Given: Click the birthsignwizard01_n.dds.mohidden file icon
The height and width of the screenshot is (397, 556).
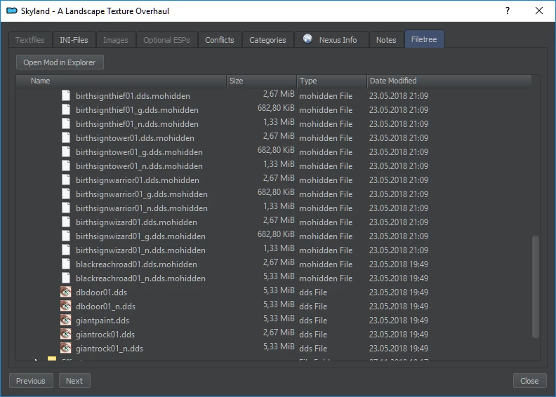Looking at the screenshot, I should (66, 250).
